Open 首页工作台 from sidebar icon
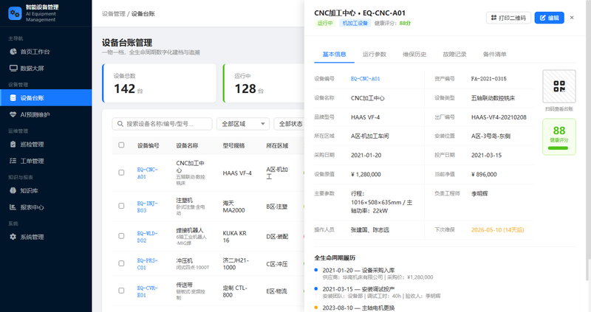Image resolution: width=591 pixels, height=312 pixels. coord(13,52)
